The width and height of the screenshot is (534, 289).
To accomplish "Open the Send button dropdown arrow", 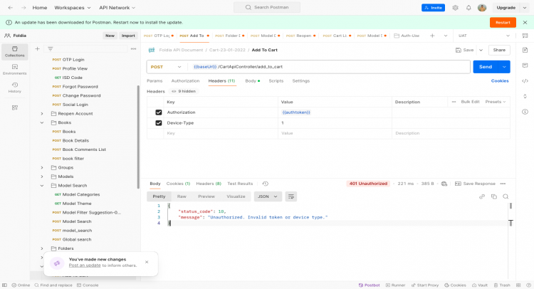I will (504, 67).
